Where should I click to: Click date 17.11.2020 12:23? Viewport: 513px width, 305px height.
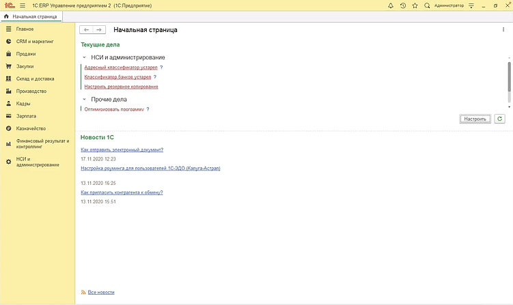(98, 159)
